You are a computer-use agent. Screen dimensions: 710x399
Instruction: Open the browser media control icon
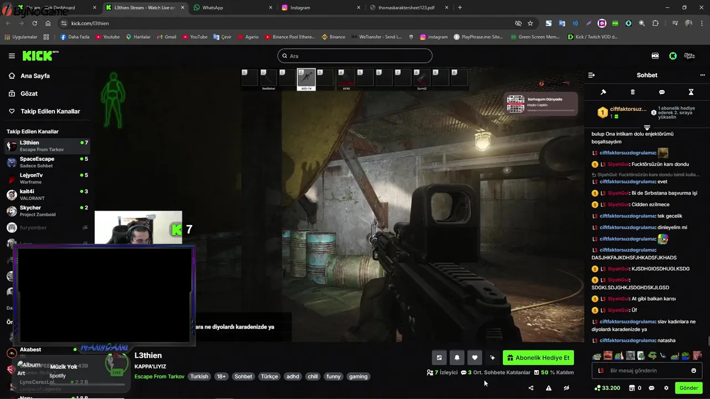click(x=675, y=23)
